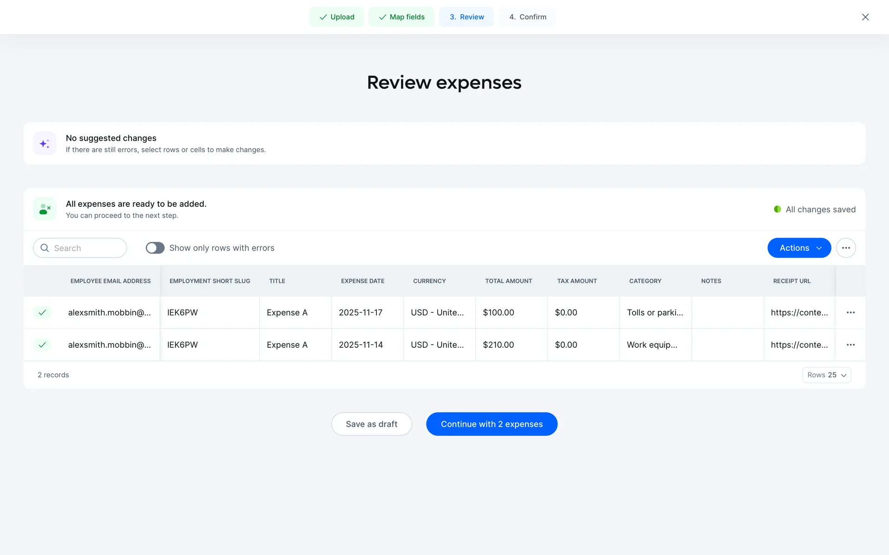This screenshot has height=555, width=889.
Task: Click the green employee status icon
Action: pyautogui.click(x=44, y=209)
